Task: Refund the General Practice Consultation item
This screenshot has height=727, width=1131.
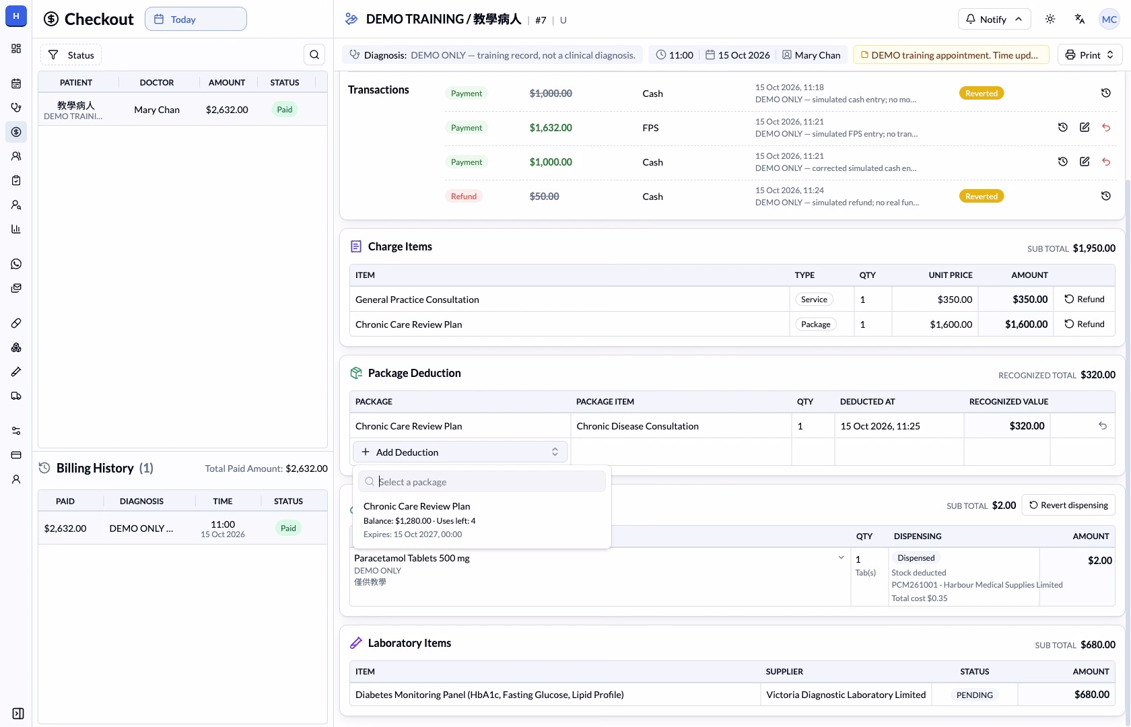Action: 1085,299
